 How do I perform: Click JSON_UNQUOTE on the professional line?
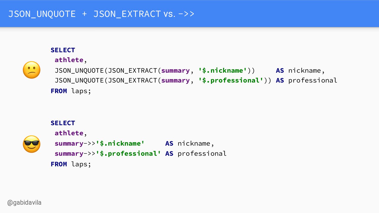pos(79,81)
